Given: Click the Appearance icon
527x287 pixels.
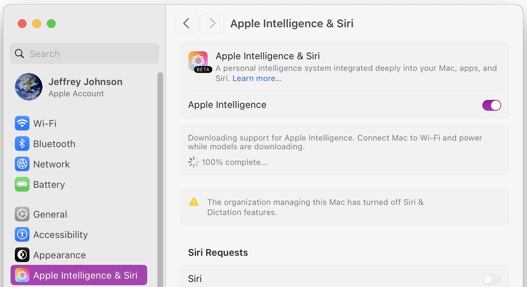Looking at the screenshot, I should (x=22, y=255).
